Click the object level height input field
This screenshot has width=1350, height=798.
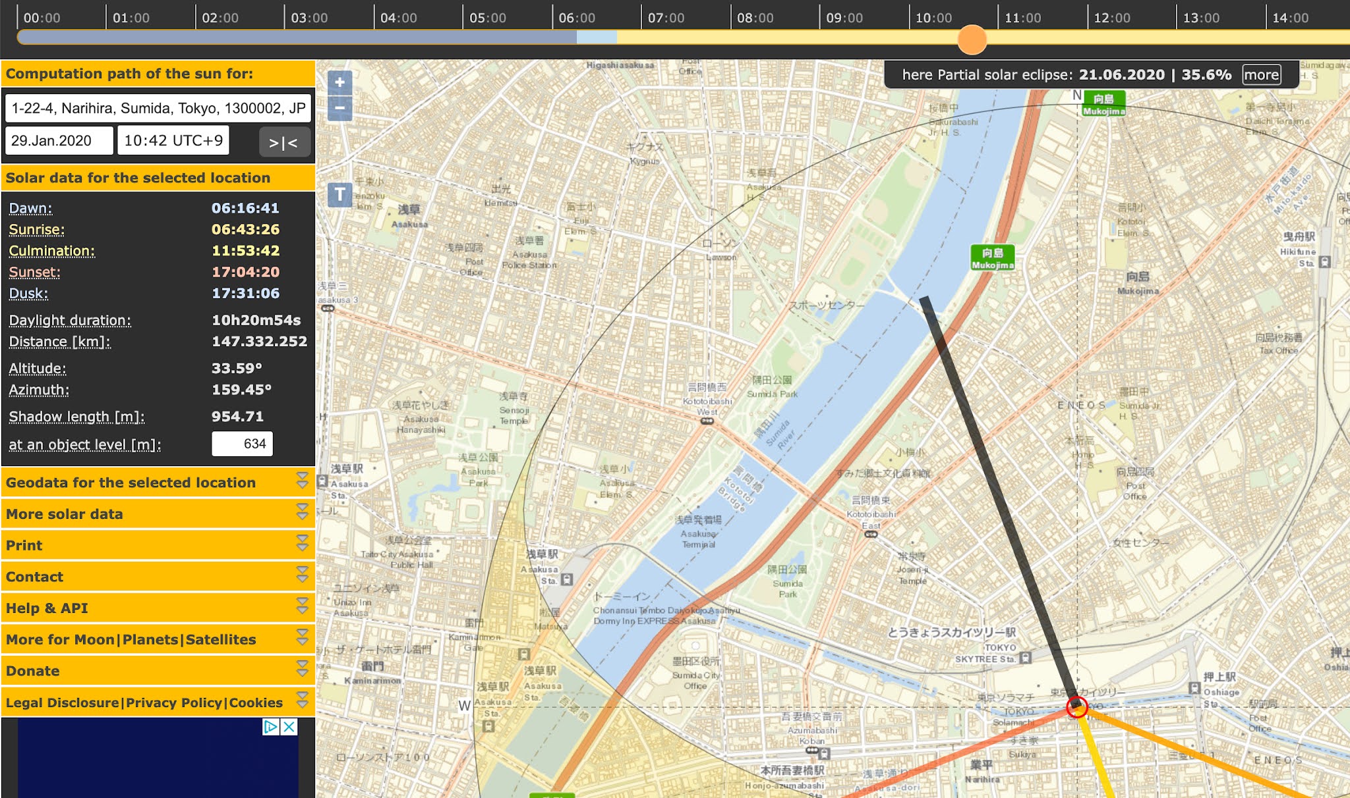point(242,444)
